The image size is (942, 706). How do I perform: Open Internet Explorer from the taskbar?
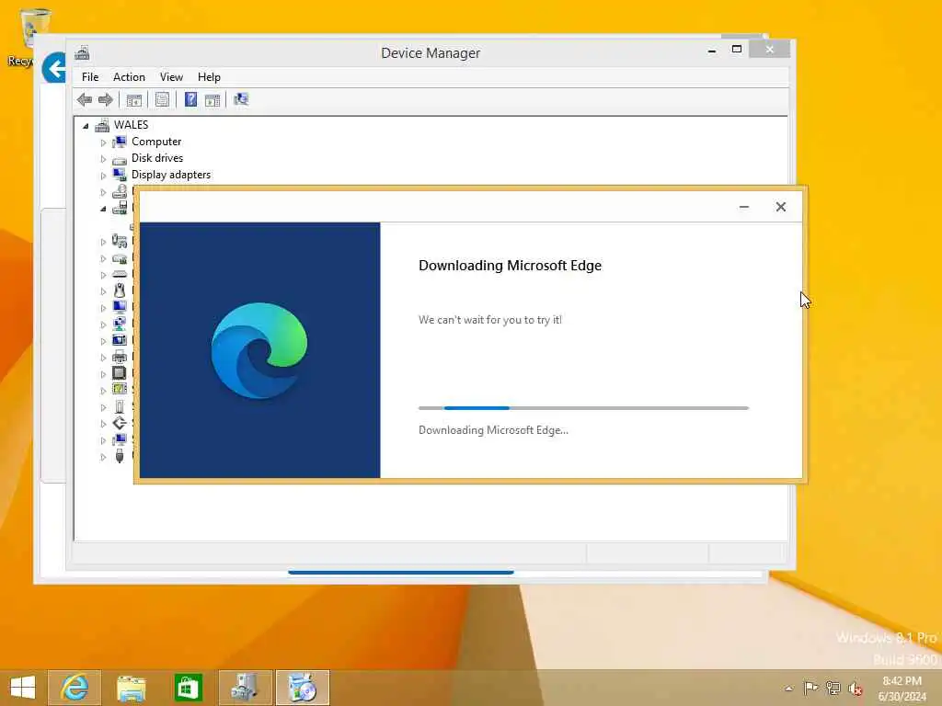pyautogui.click(x=75, y=688)
